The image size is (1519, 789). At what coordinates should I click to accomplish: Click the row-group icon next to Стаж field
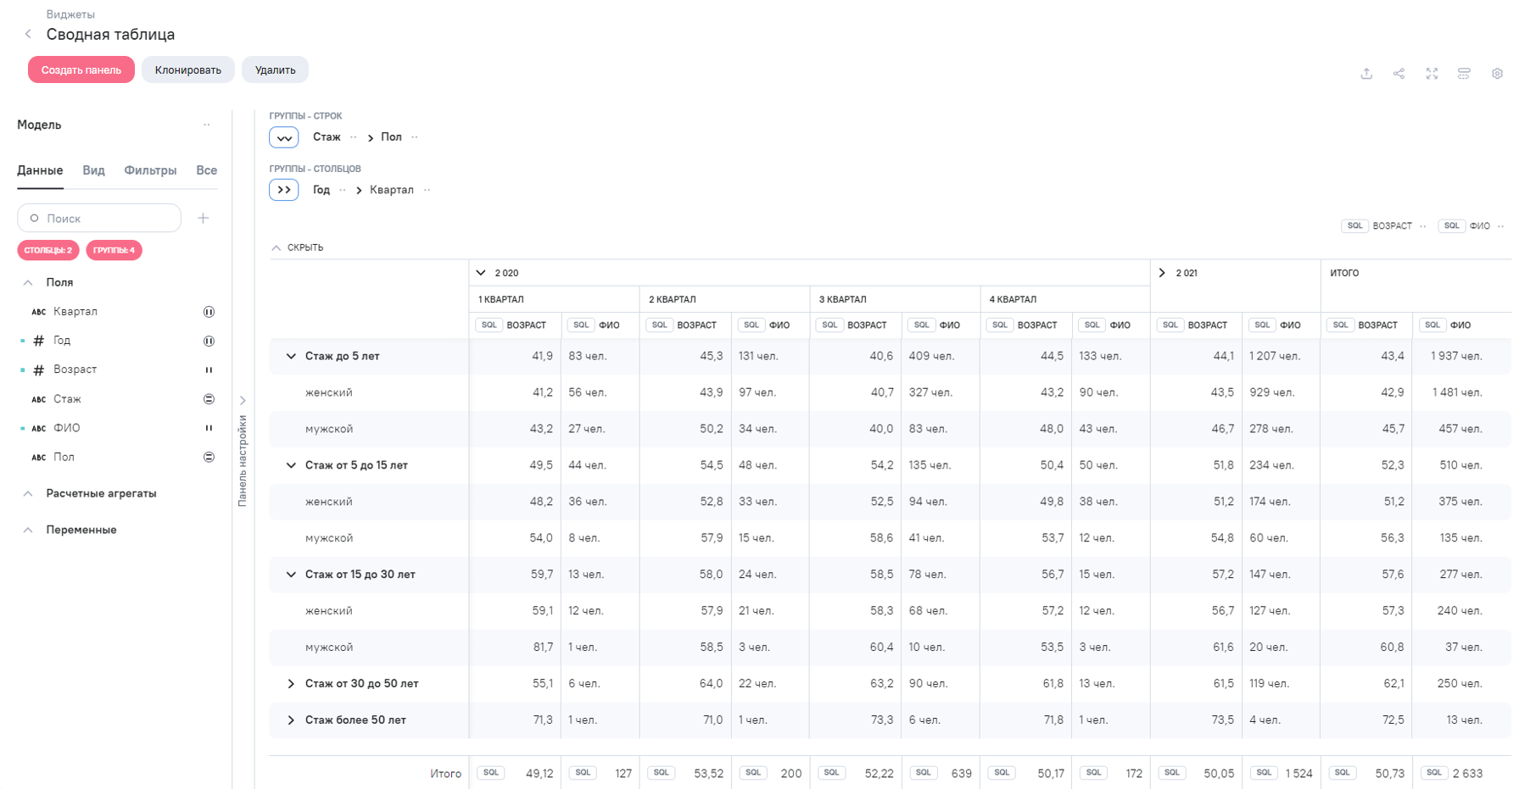(x=209, y=399)
